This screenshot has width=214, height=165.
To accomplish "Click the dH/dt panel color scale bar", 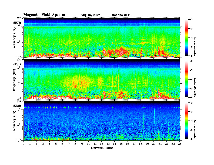I will [x=186, y=38].
